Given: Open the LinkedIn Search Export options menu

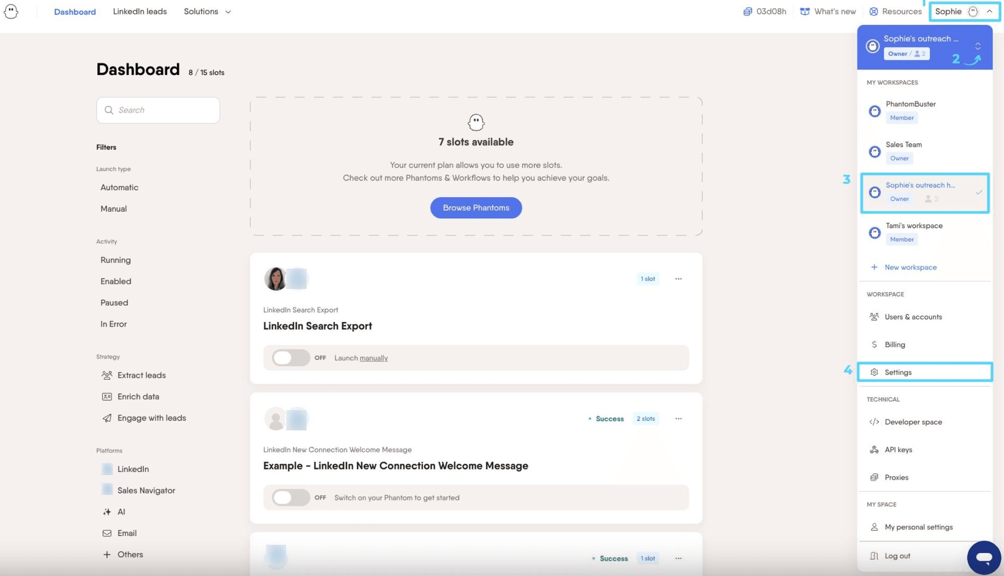Looking at the screenshot, I should (678, 279).
